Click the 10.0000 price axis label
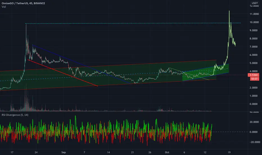The height and width of the screenshot is (155, 262). (254, 22)
